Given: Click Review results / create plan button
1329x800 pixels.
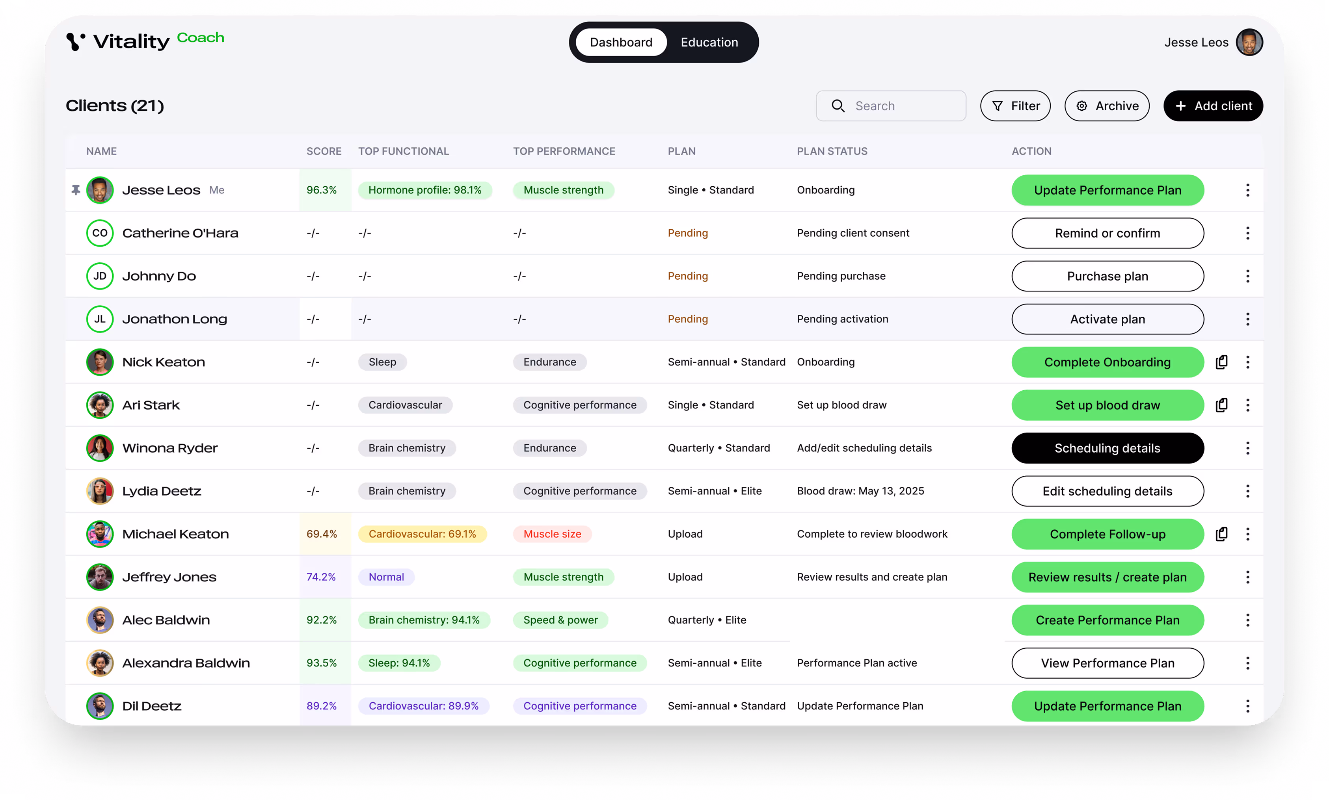Looking at the screenshot, I should click(1107, 577).
